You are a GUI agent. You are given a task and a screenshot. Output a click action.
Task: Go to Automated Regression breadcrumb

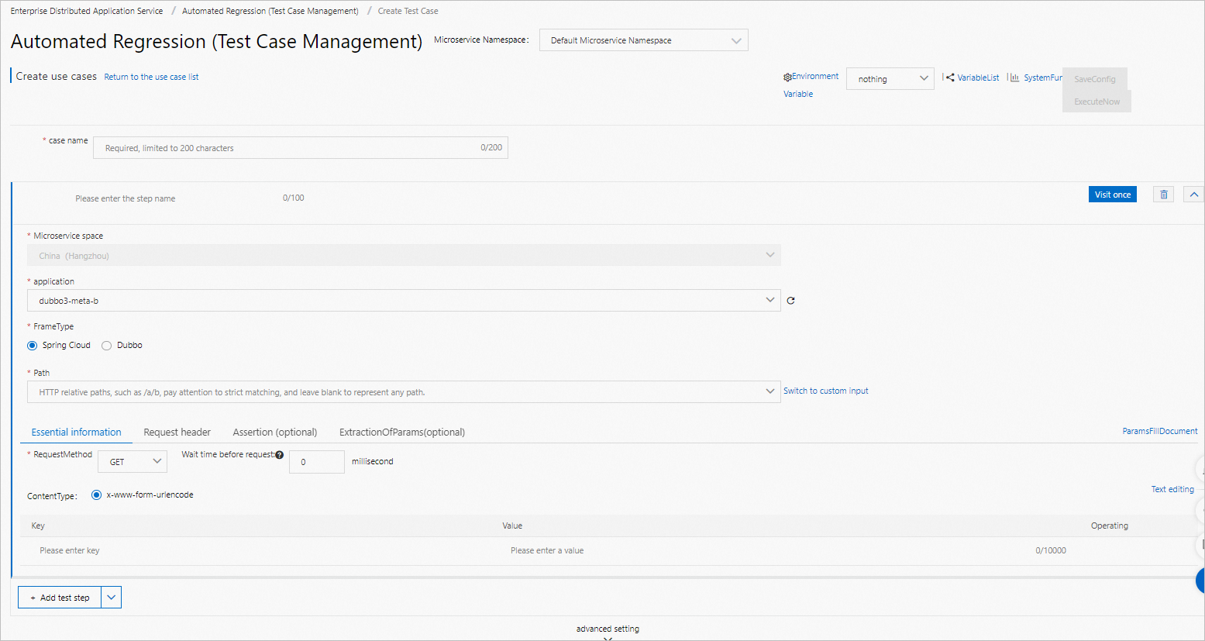coord(270,11)
